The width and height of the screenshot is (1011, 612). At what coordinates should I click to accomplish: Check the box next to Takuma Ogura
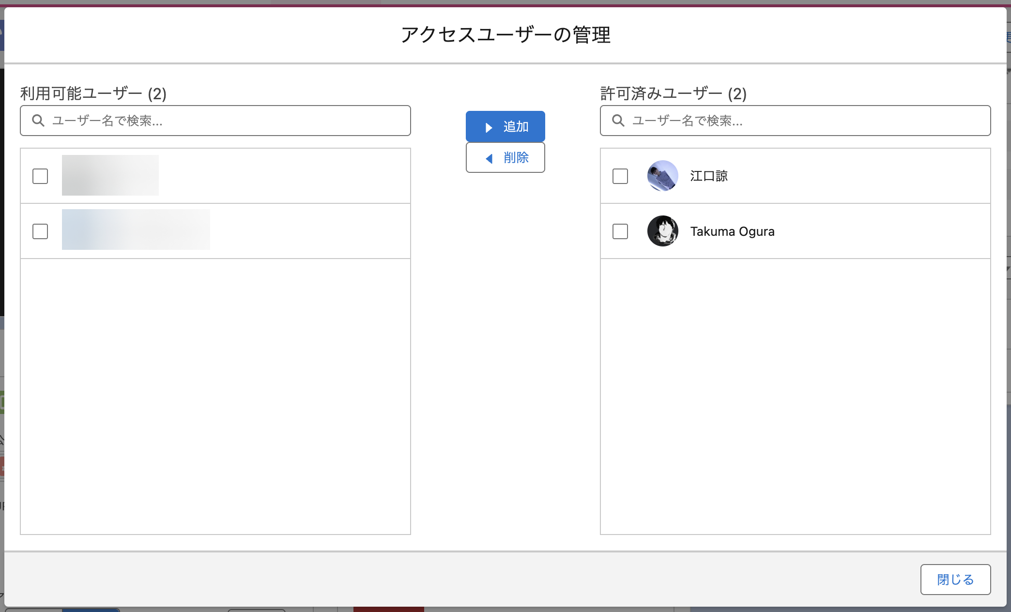click(620, 231)
